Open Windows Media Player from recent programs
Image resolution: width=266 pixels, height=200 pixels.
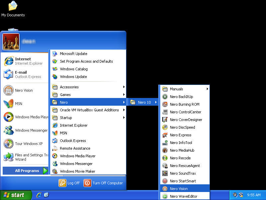click(x=25, y=117)
